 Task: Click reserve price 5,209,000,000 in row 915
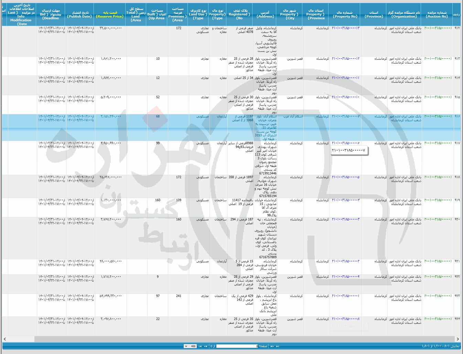coord(111,97)
